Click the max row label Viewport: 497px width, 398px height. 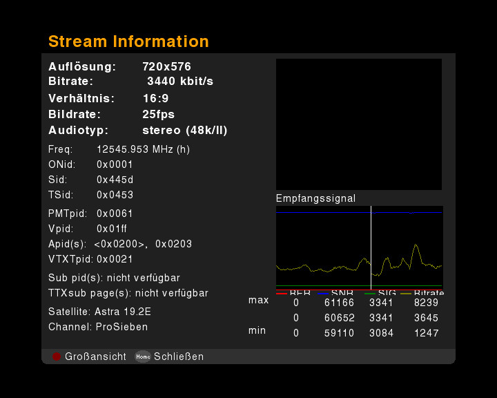(259, 300)
